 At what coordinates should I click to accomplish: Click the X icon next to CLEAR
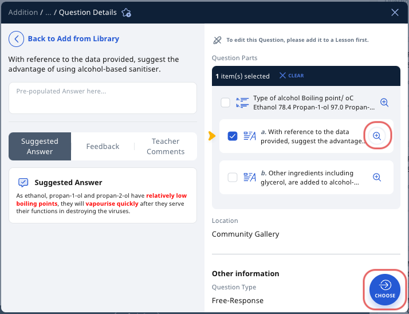282,76
